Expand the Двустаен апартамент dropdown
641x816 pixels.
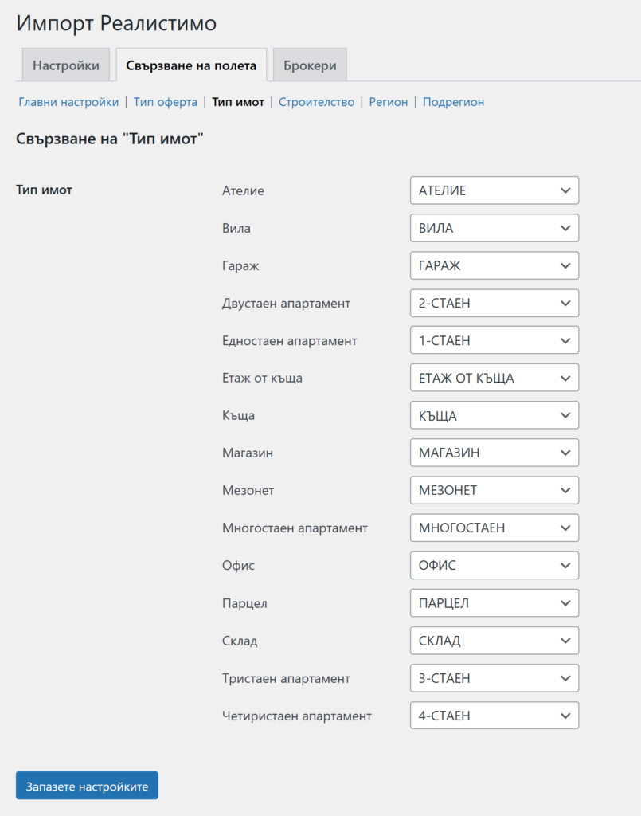[494, 303]
